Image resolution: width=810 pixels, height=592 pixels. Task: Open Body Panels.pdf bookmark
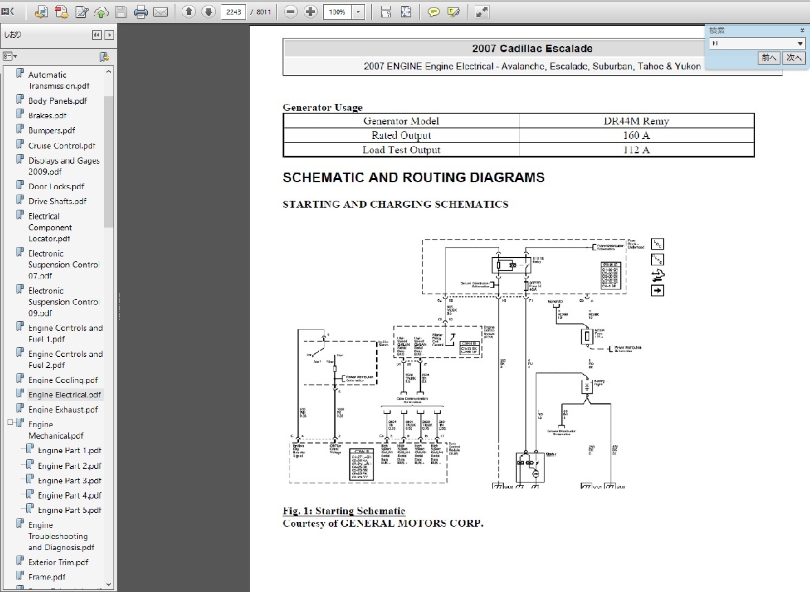tap(57, 101)
